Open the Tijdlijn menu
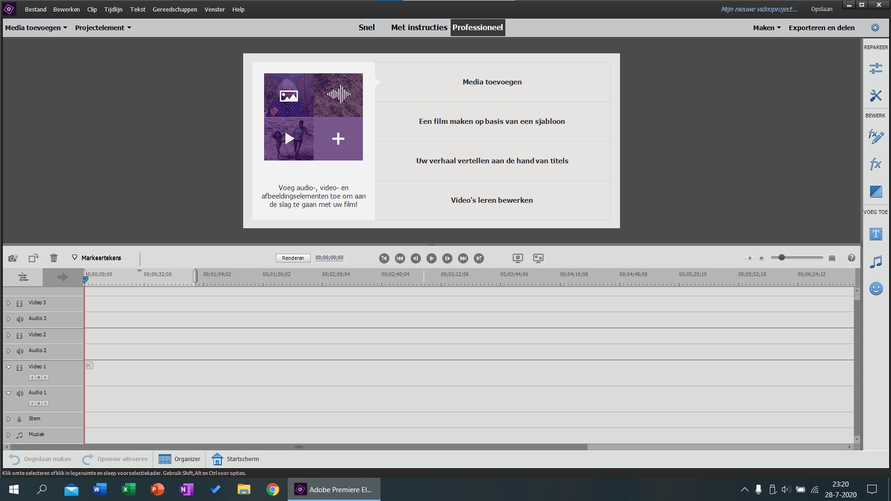The height and width of the screenshot is (501, 891). 113,9
